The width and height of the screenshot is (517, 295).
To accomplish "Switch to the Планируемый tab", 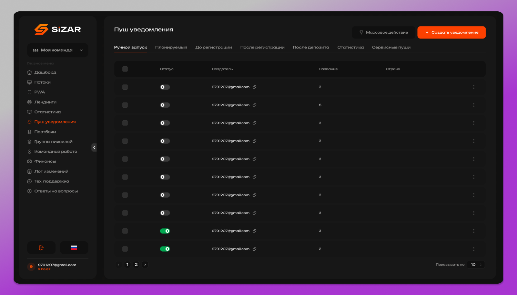I will point(171,47).
